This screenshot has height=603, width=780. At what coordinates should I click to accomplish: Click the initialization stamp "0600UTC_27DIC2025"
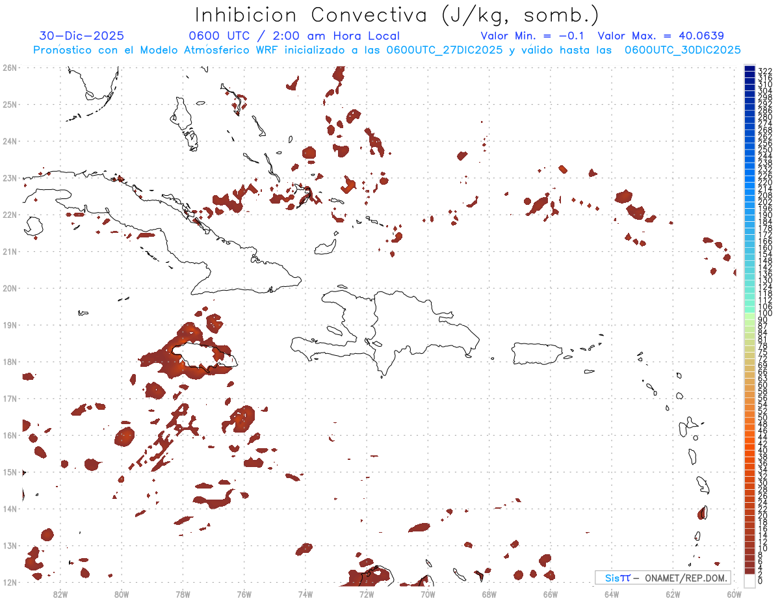(x=444, y=50)
